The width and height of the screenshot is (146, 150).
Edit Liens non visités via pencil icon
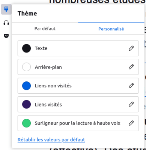131,86
